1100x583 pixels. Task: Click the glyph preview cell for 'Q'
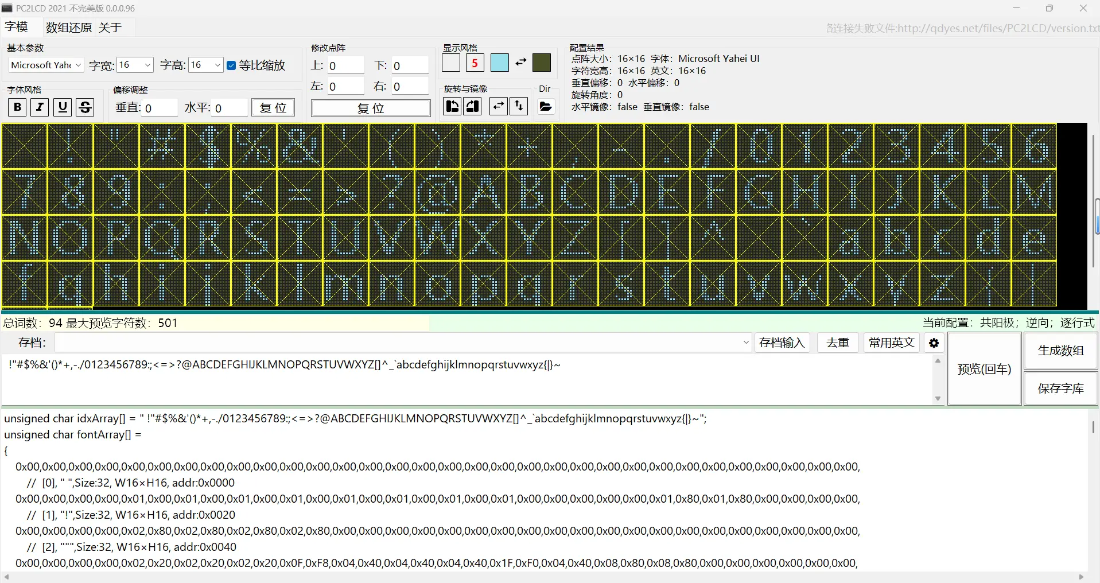click(x=162, y=238)
